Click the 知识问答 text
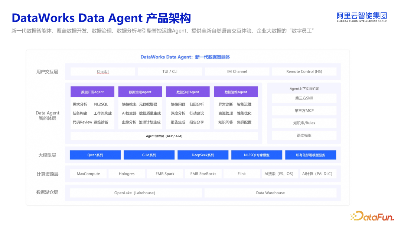Image resolution: width=401 pixels, height=225 pixels. (226, 122)
